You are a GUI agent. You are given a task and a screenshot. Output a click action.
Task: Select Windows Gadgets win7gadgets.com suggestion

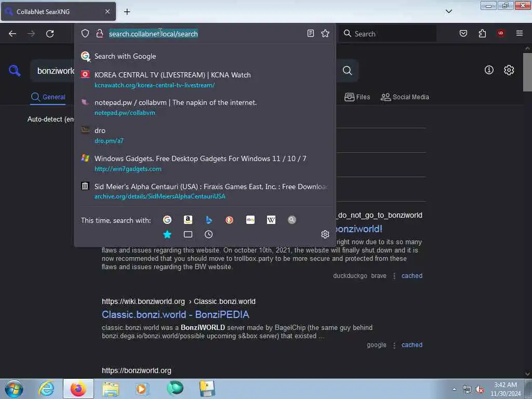pos(205,163)
